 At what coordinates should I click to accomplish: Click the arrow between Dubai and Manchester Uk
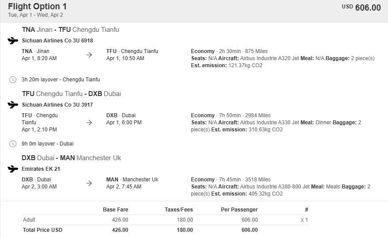pos(89,183)
